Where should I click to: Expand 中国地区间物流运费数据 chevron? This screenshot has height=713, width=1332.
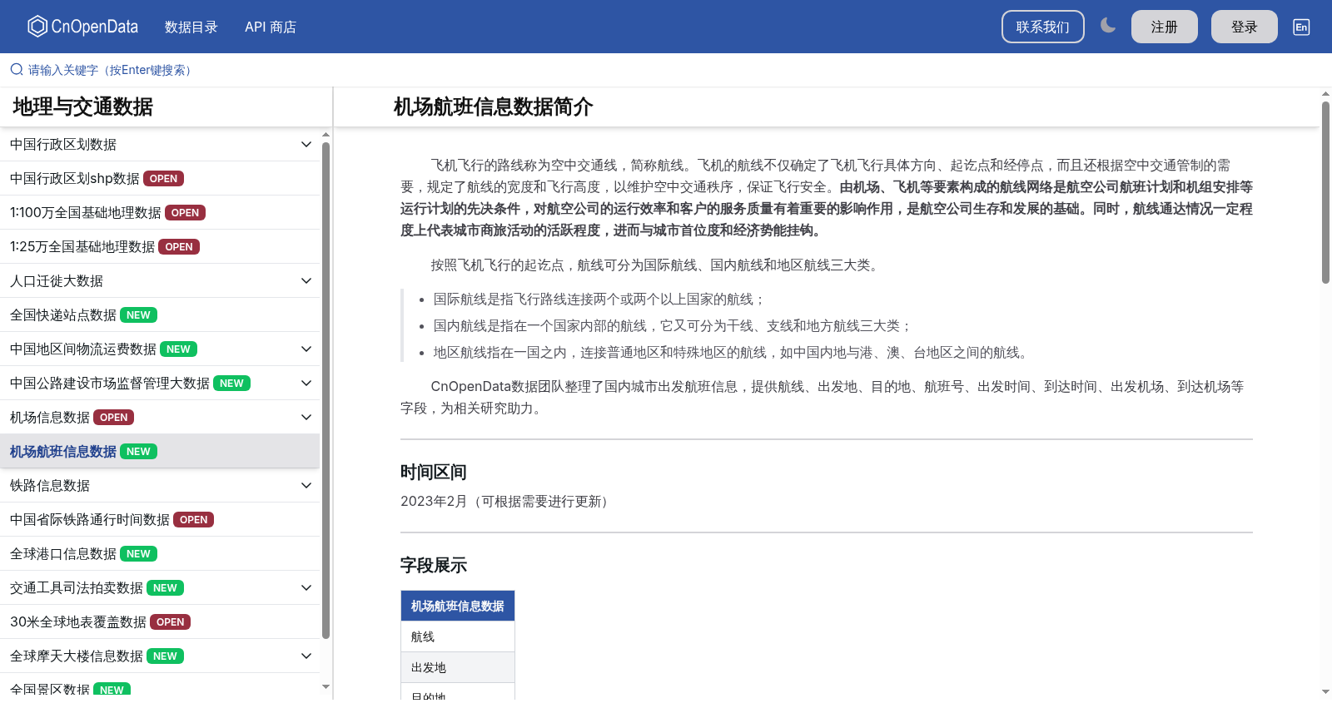pyautogui.click(x=306, y=349)
